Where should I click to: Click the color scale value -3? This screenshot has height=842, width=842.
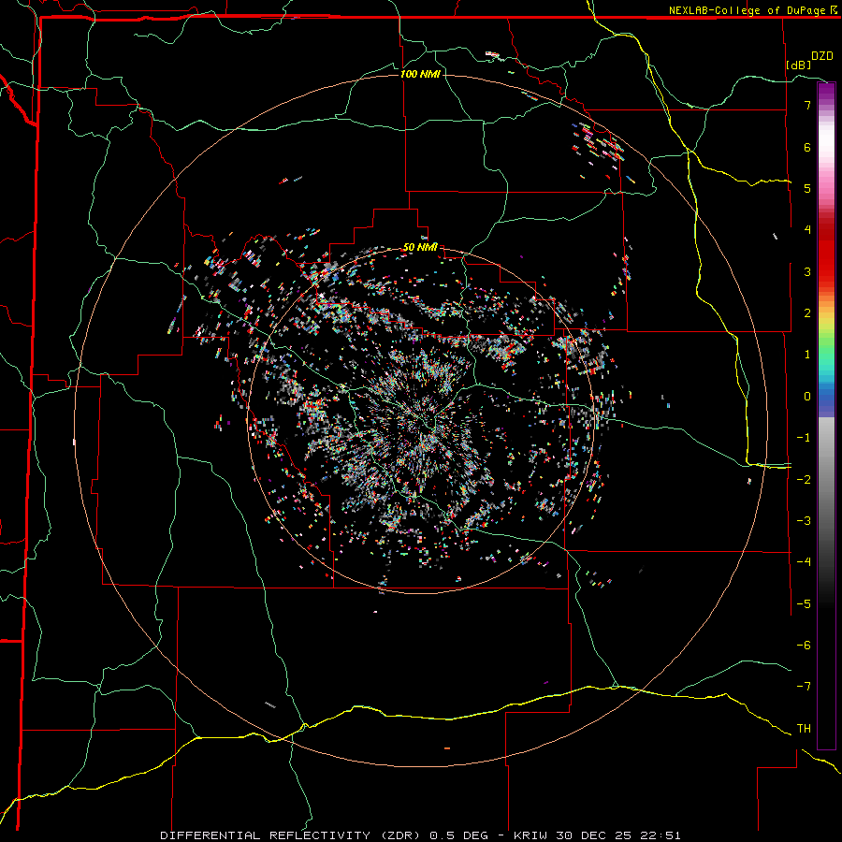(x=804, y=520)
